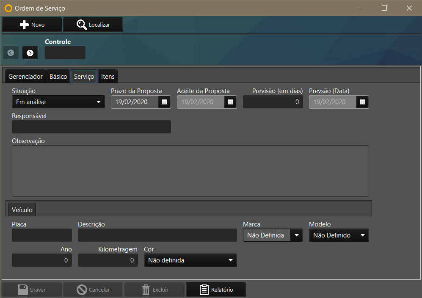Expand the Cor dropdown
Screen dimensions: 422x298
click(x=190, y=260)
